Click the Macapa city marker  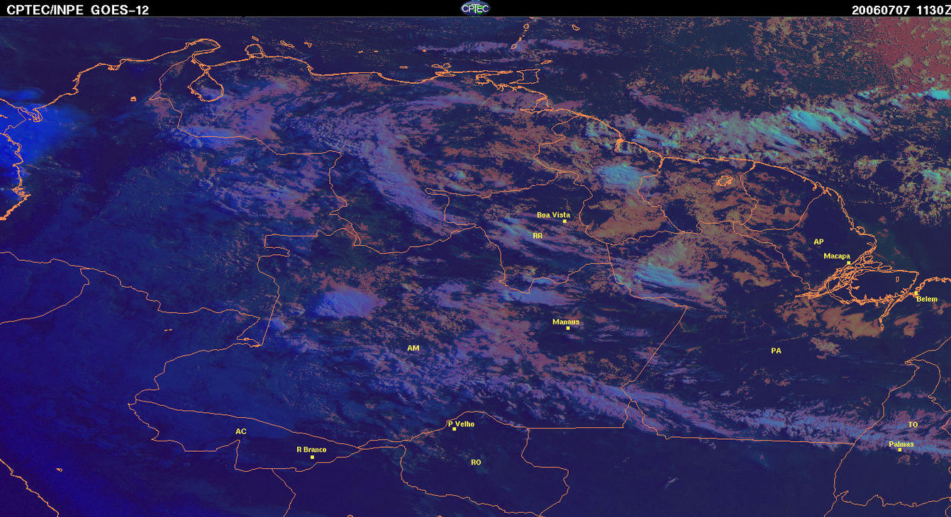848,263
